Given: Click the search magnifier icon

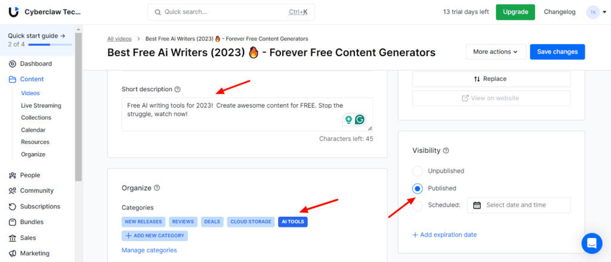Looking at the screenshot, I should [158, 12].
